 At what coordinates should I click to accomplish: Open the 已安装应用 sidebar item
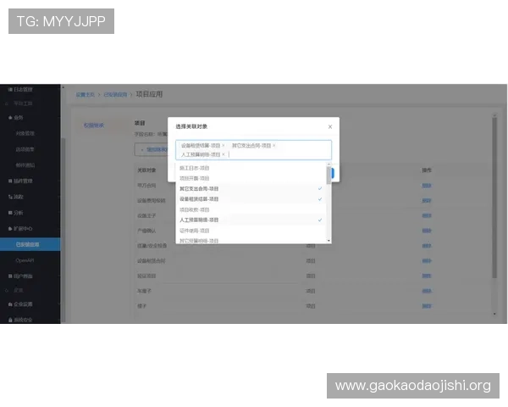point(30,244)
